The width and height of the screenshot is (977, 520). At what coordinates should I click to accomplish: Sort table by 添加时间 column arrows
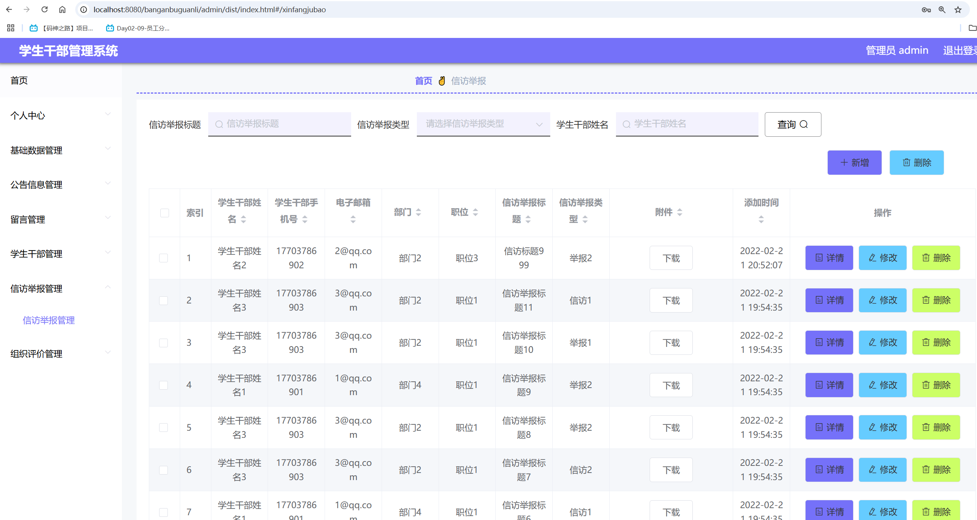click(x=760, y=220)
